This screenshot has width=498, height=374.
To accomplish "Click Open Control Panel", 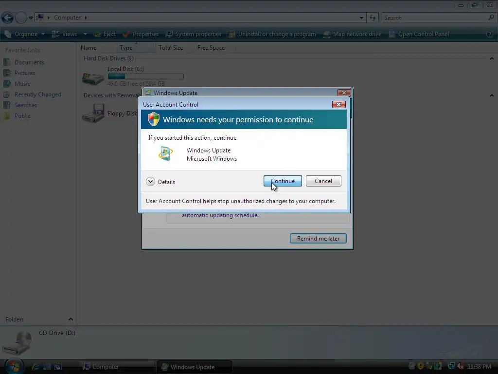I will point(419,34).
